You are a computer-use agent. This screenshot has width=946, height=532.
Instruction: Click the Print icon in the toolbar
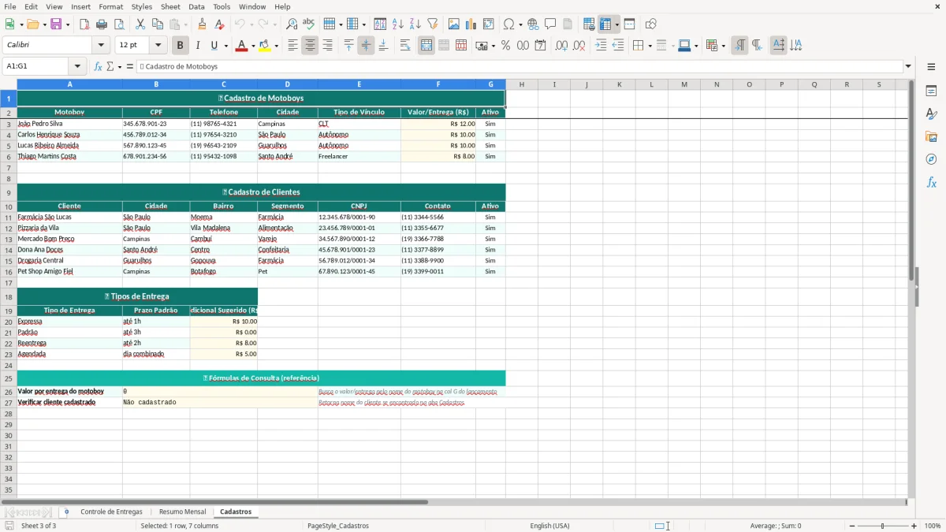[x=102, y=24]
